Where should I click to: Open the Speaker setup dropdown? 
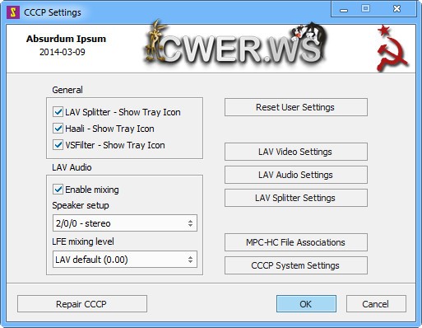pyautogui.click(x=125, y=223)
